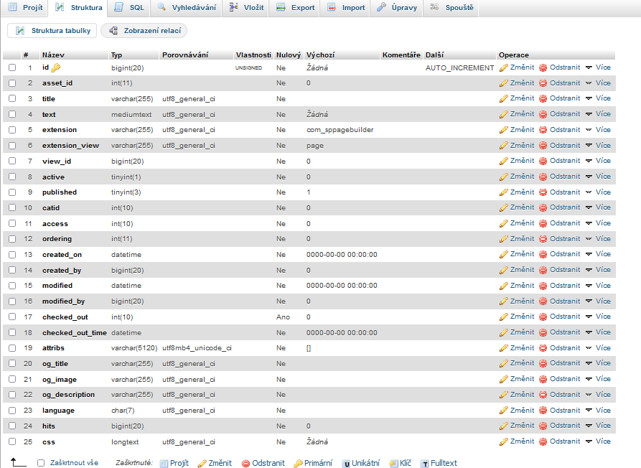The image size is (641, 468).
Task: Click the Fulltext icon in bottom bar
Action: point(424,463)
